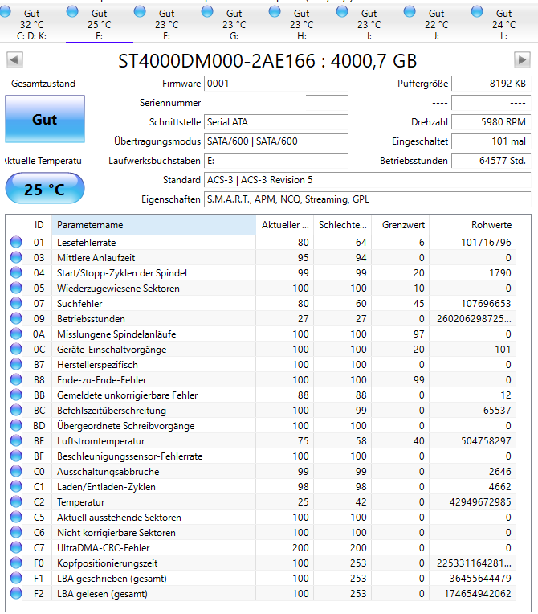Click the Drehzahl value 5980 RPM
The width and height of the screenshot is (538, 614).
point(491,122)
